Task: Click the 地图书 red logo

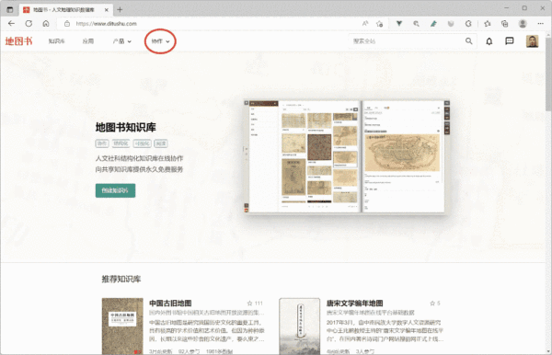Action: (x=18, y=41)
